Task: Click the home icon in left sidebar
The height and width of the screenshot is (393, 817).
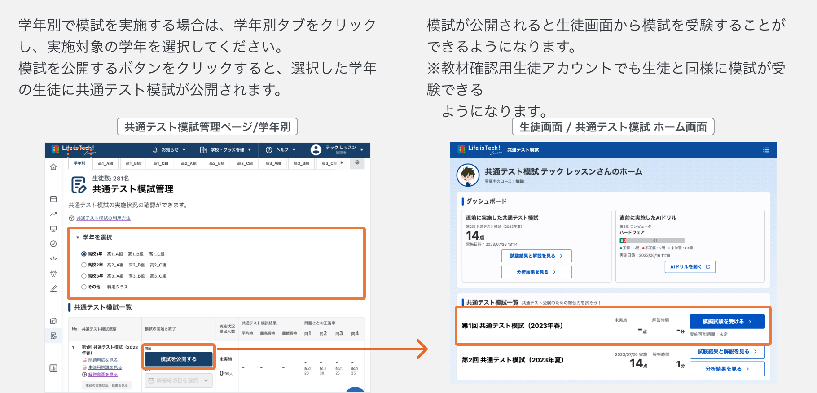Action: pos(53,167)
